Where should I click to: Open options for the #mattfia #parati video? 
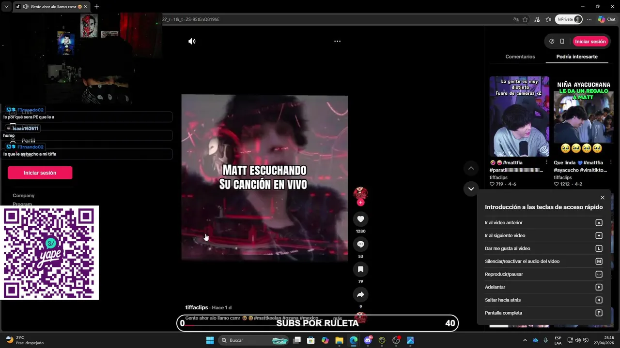click(x=547, y=162)
